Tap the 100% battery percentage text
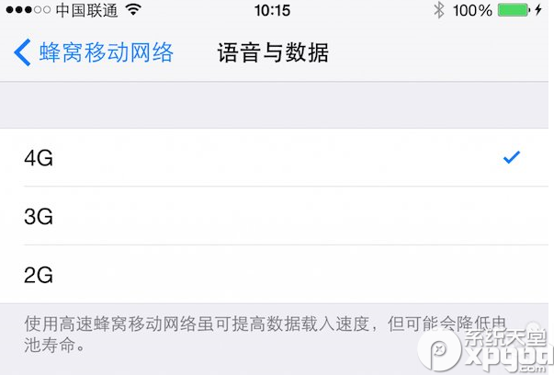The image size is (554, 375). tap(472, 11)
